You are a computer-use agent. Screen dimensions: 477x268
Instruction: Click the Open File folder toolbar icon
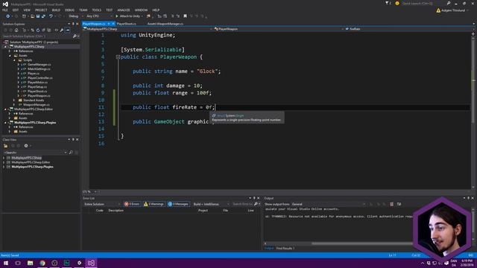click(x=32, y=16)
